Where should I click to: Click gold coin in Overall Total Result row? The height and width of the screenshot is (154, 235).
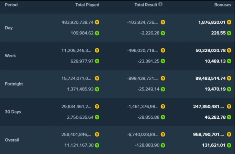[163, 134]
